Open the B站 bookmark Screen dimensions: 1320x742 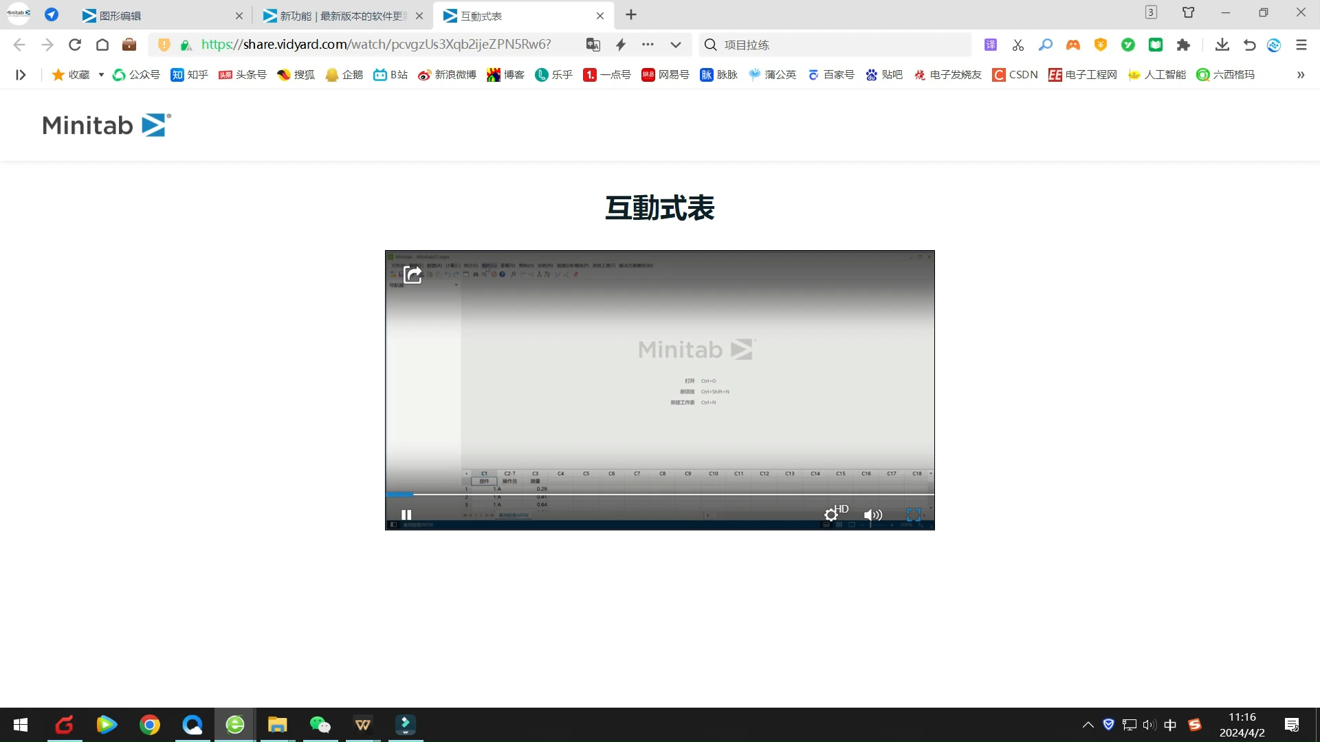click(390, 75)
